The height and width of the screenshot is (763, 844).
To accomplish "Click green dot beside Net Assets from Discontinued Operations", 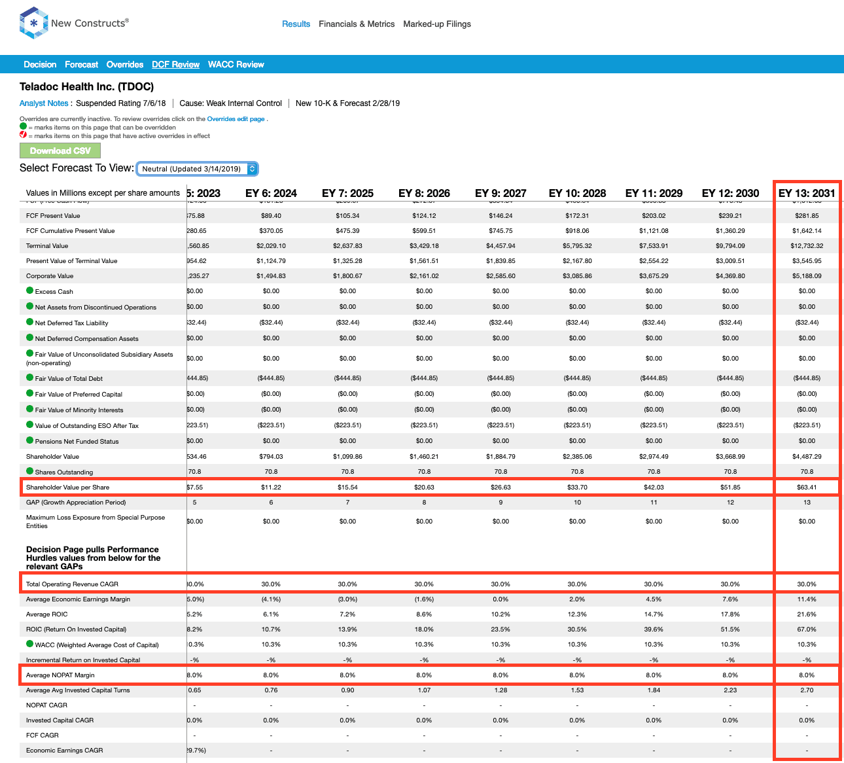I will pyautogui.click(x=29, y=306).
